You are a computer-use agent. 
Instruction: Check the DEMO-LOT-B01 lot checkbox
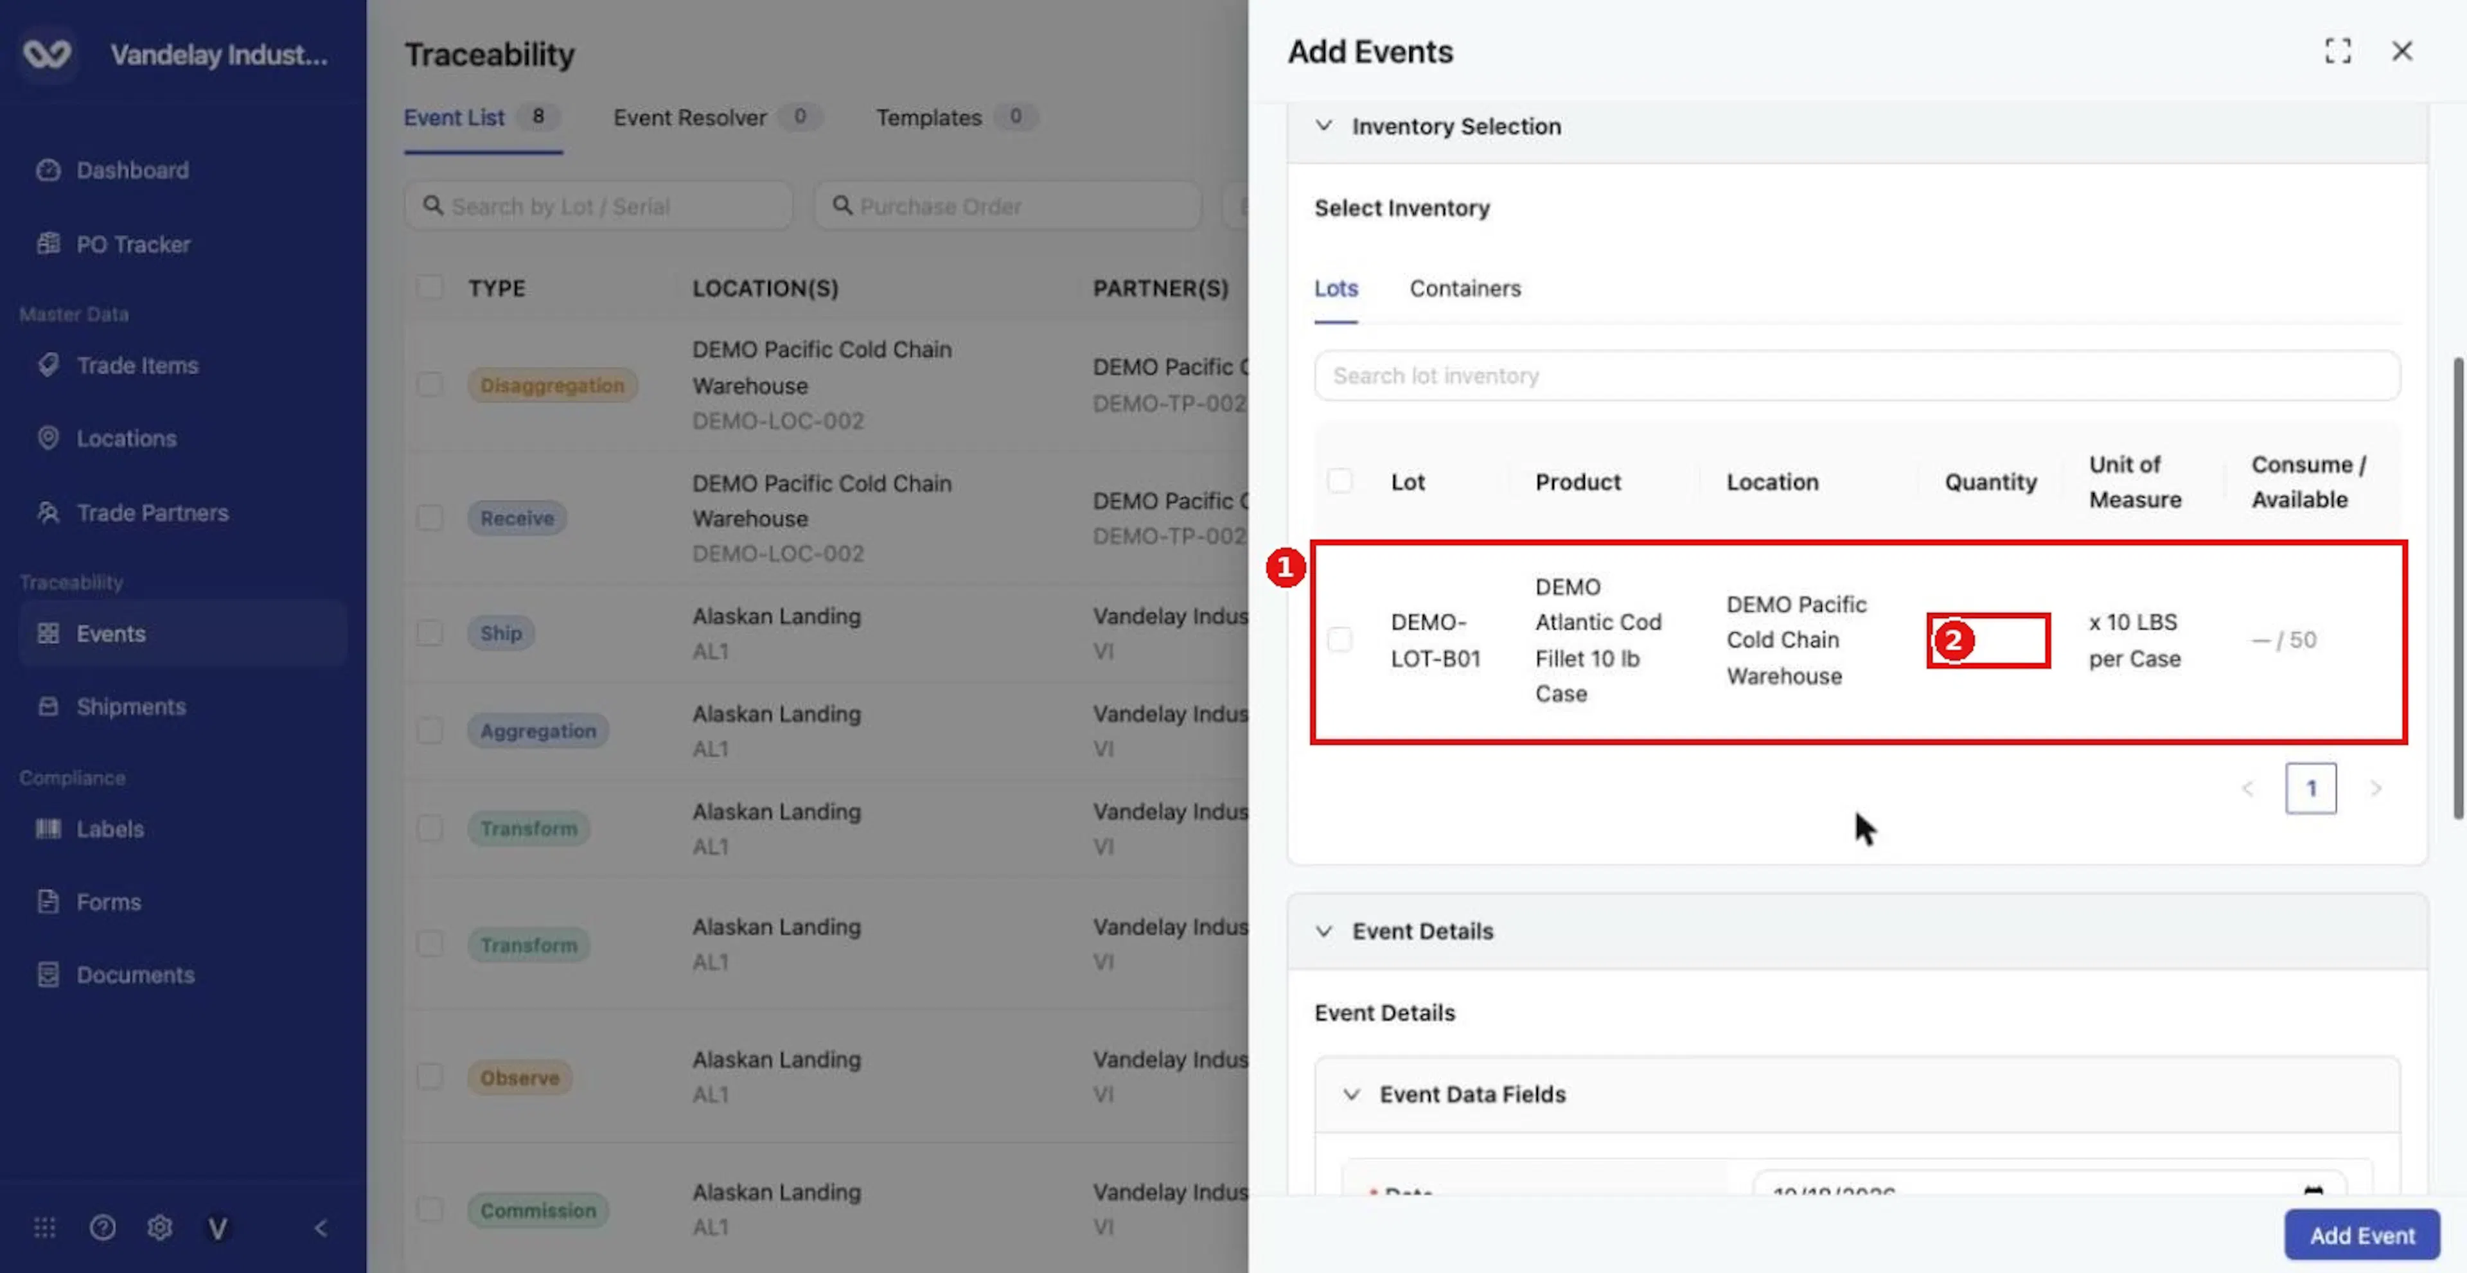coord(1340,639)
